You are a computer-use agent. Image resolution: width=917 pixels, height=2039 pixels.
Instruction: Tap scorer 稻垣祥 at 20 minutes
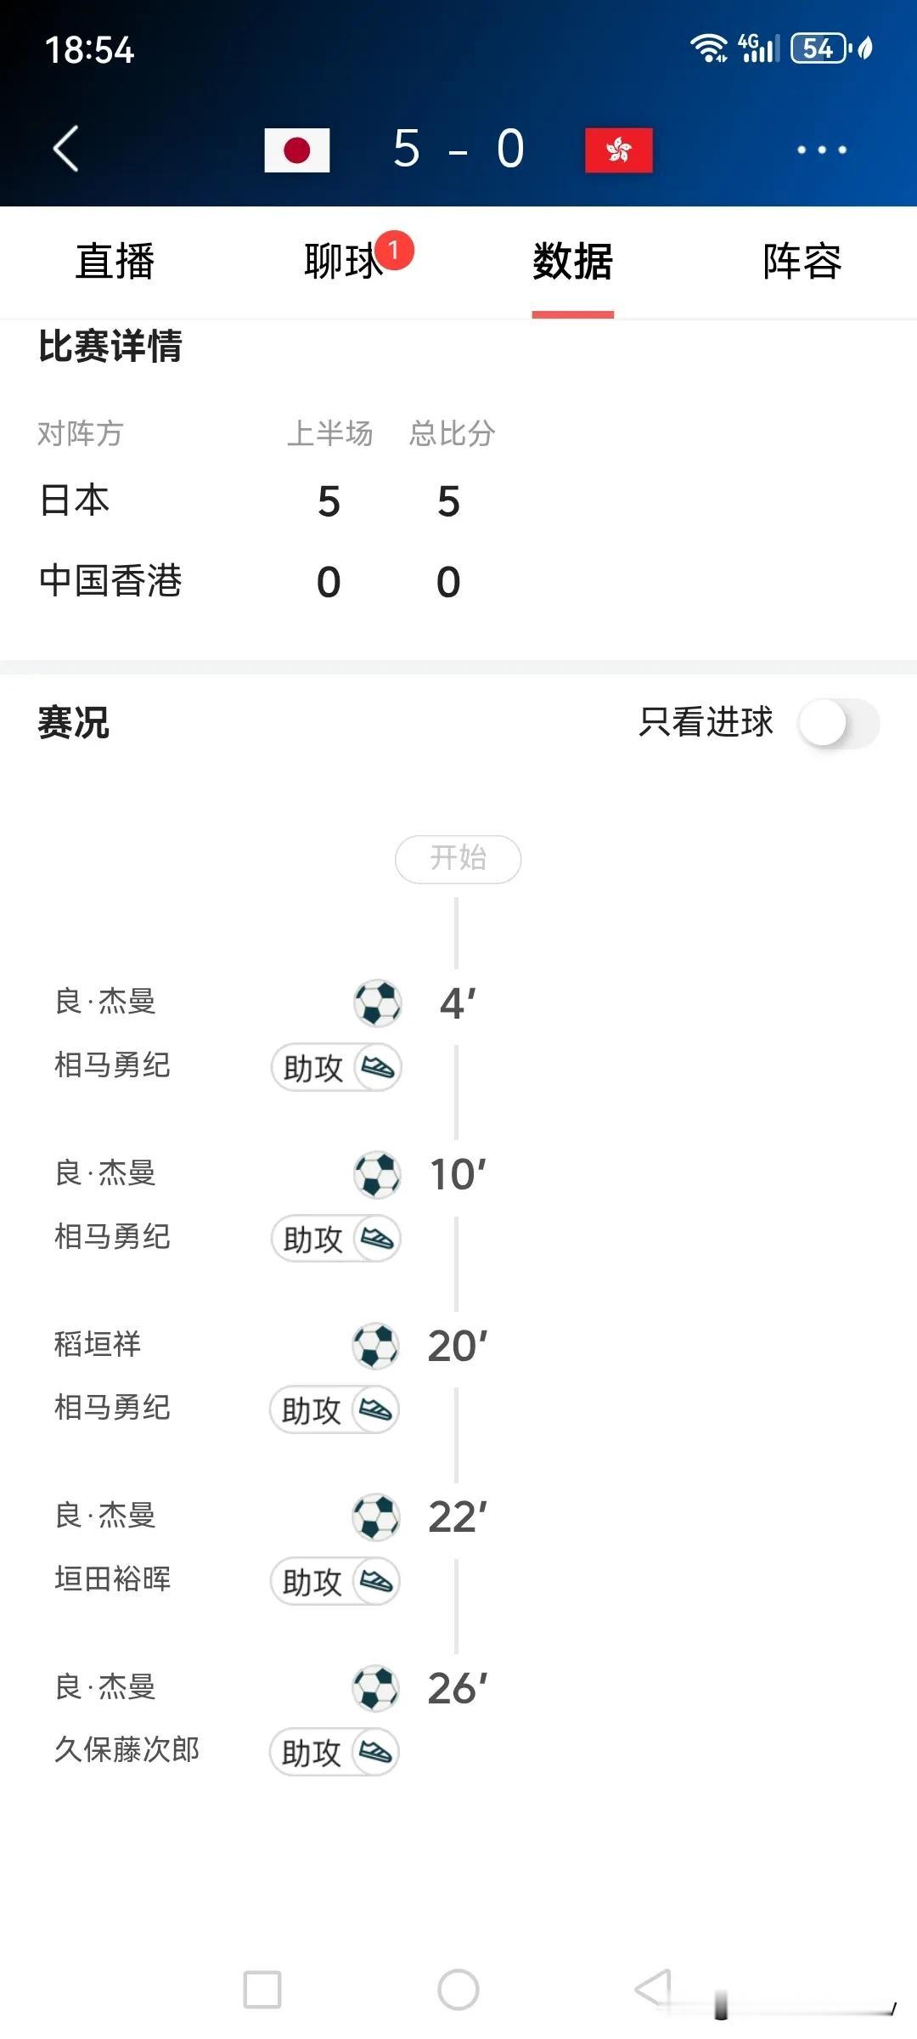pos(98,1344)
